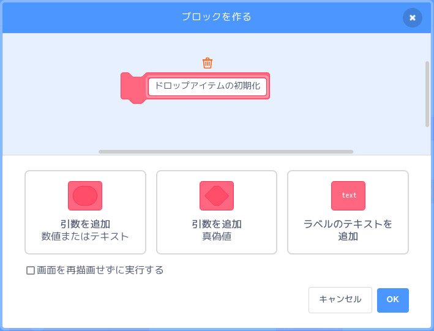Screen dimensions: 434x331
Task: Click the hexagonal boolean argument icon
Action: tap(217, 196)
